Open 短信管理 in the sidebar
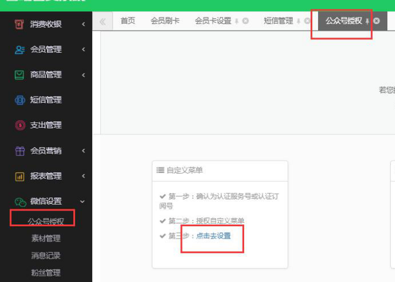395x282 pixels. (x=46, y=100)
